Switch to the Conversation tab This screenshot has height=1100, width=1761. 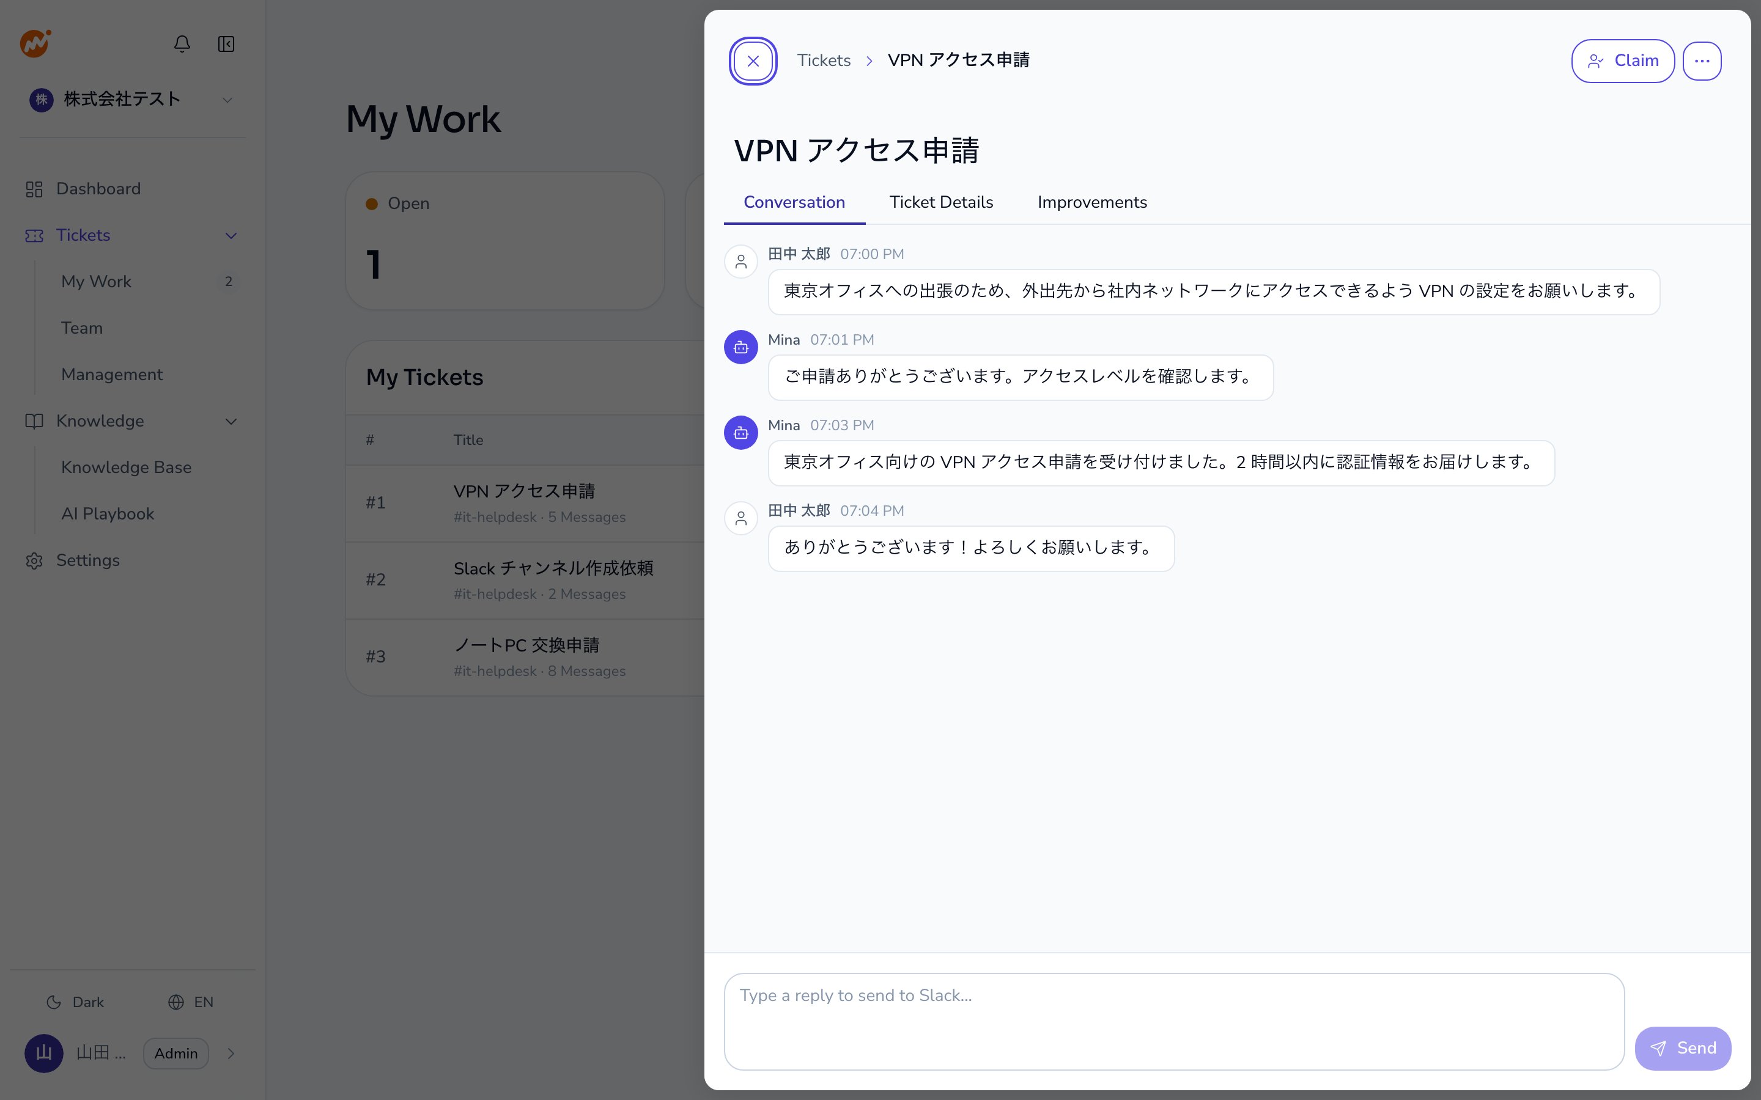794,202
